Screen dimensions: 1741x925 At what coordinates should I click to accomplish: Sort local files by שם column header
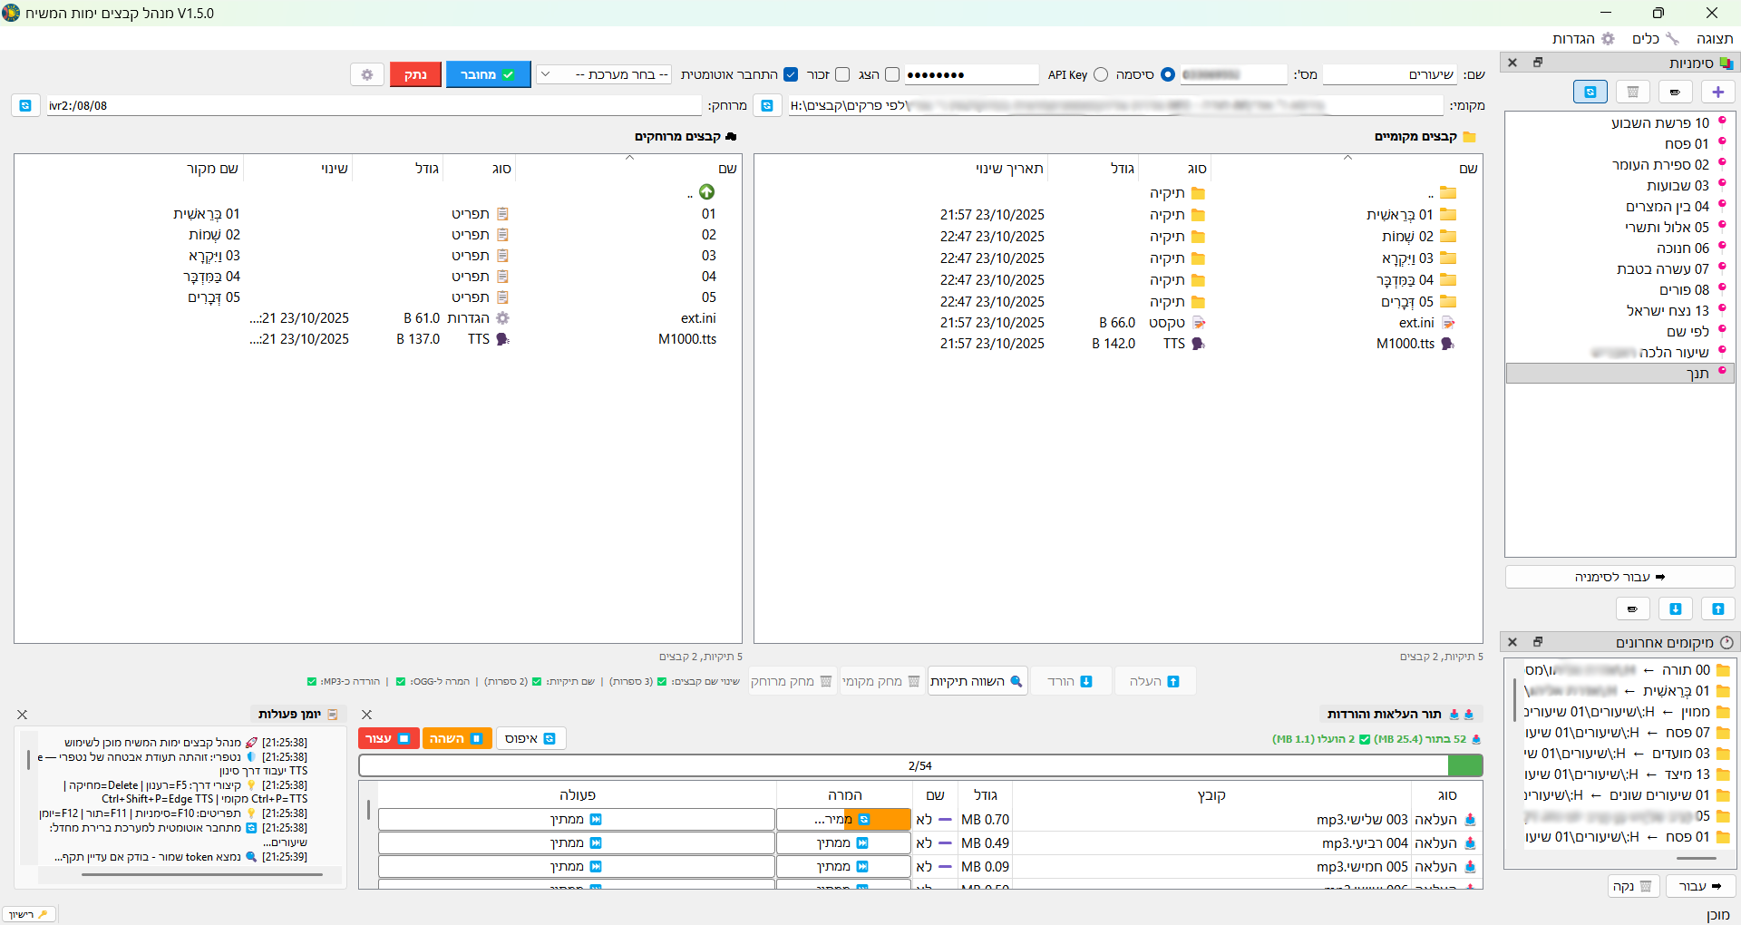pyautogui.click(x=1467, y=169)
